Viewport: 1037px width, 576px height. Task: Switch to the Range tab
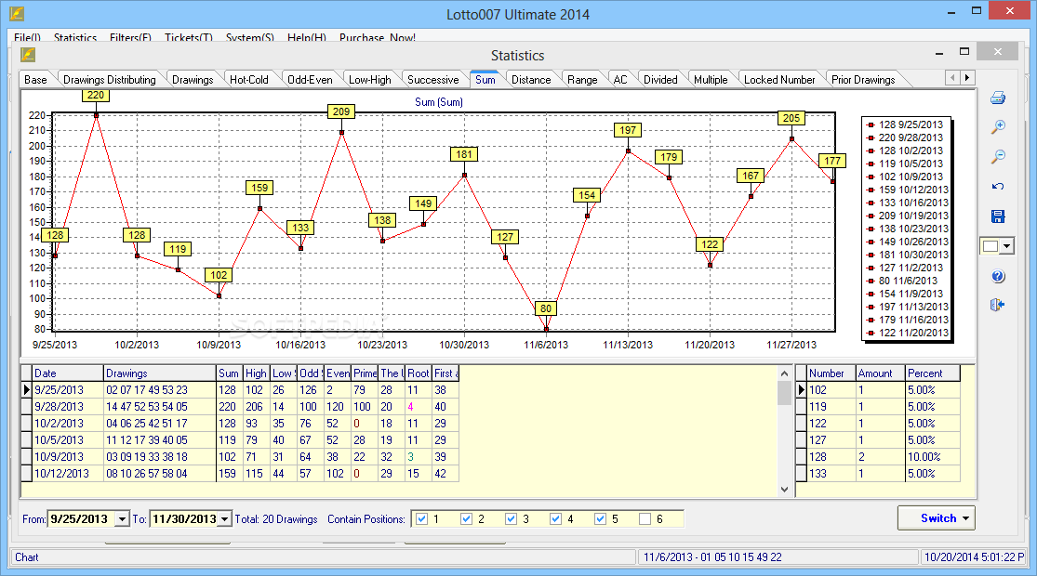tap(582, 79)
